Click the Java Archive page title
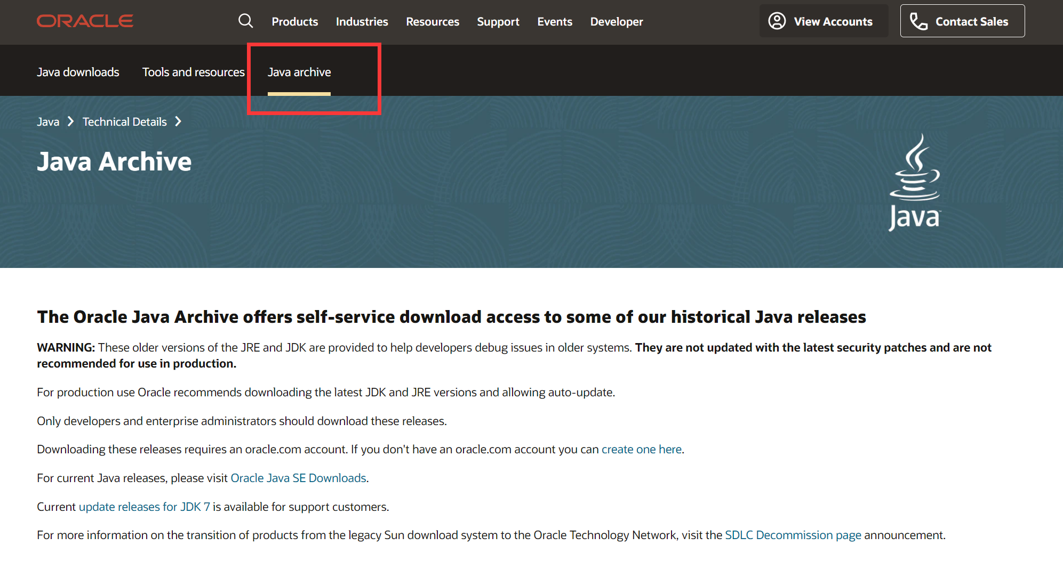The width and height of the screenshot is (1063, 570). click(114, 161)
